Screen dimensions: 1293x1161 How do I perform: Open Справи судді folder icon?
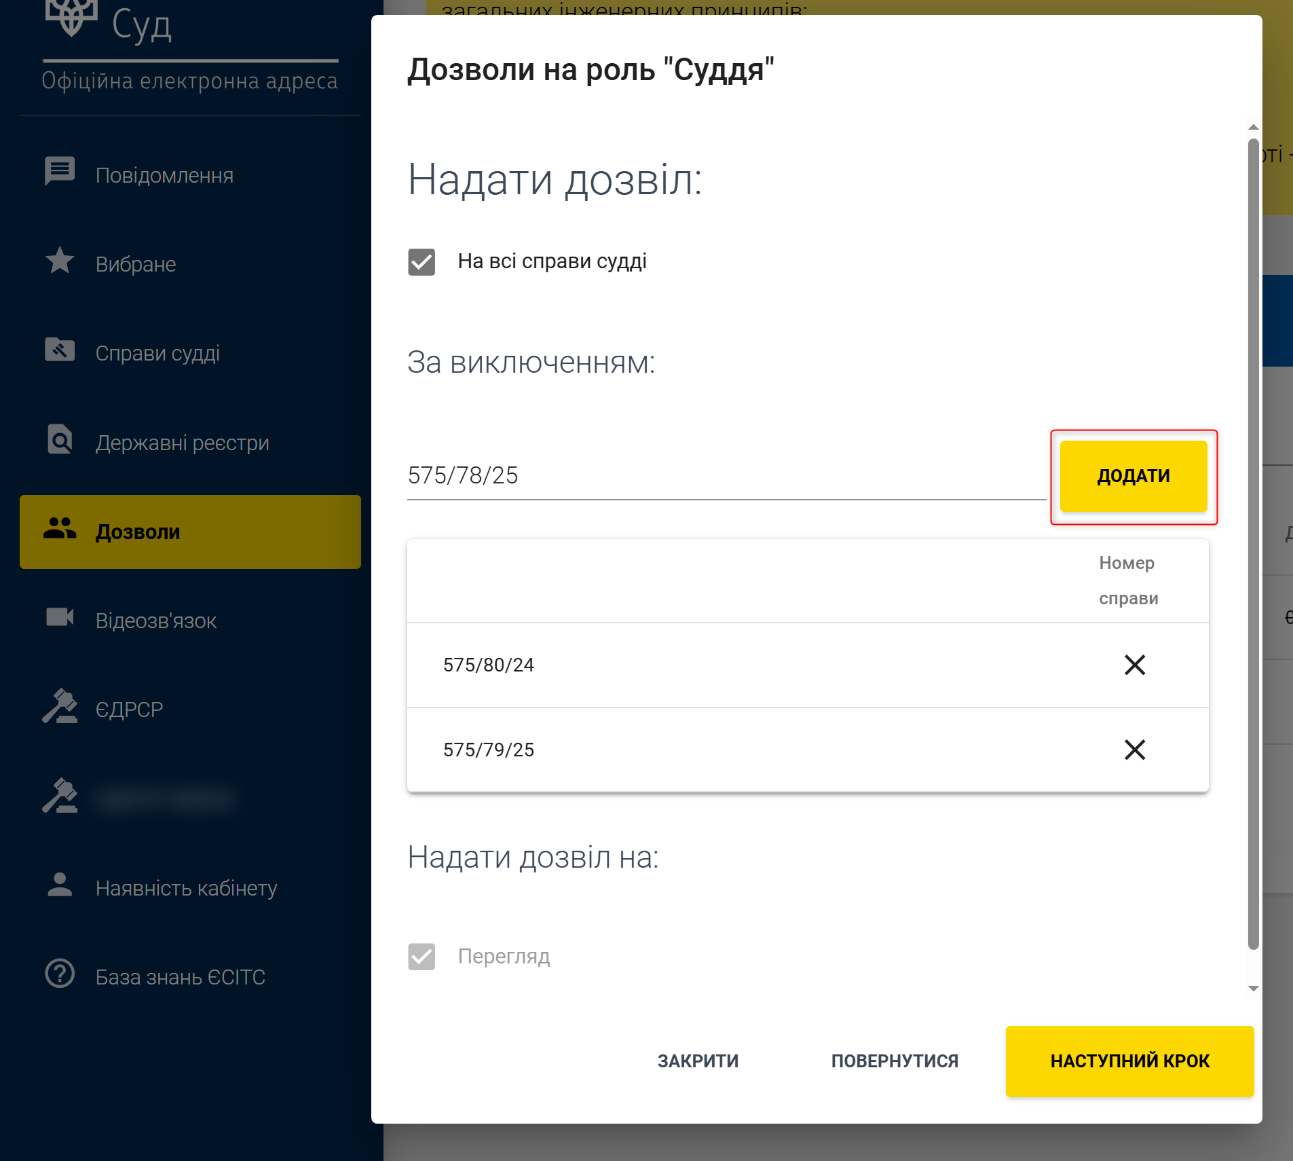click(60, 350)
